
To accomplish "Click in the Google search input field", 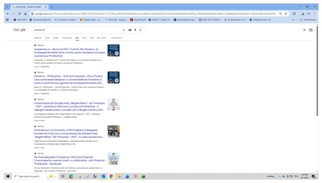I will (77, 30).
